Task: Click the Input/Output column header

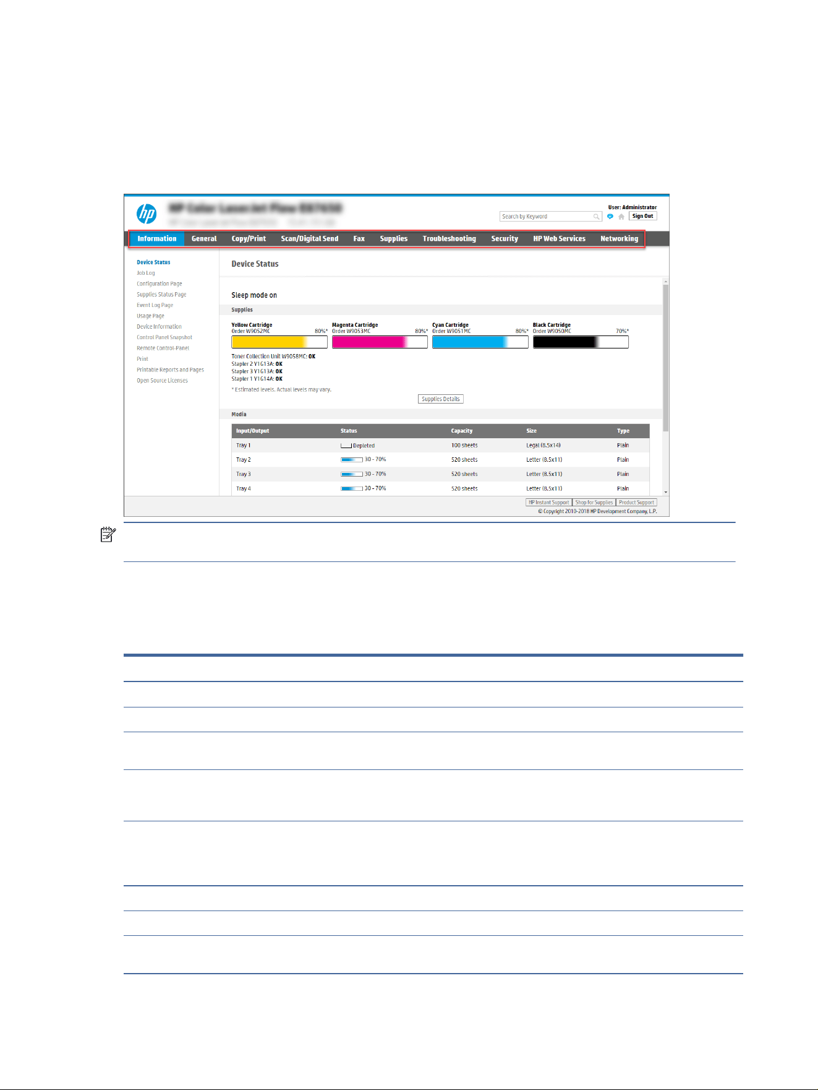Action: [252, 431]
